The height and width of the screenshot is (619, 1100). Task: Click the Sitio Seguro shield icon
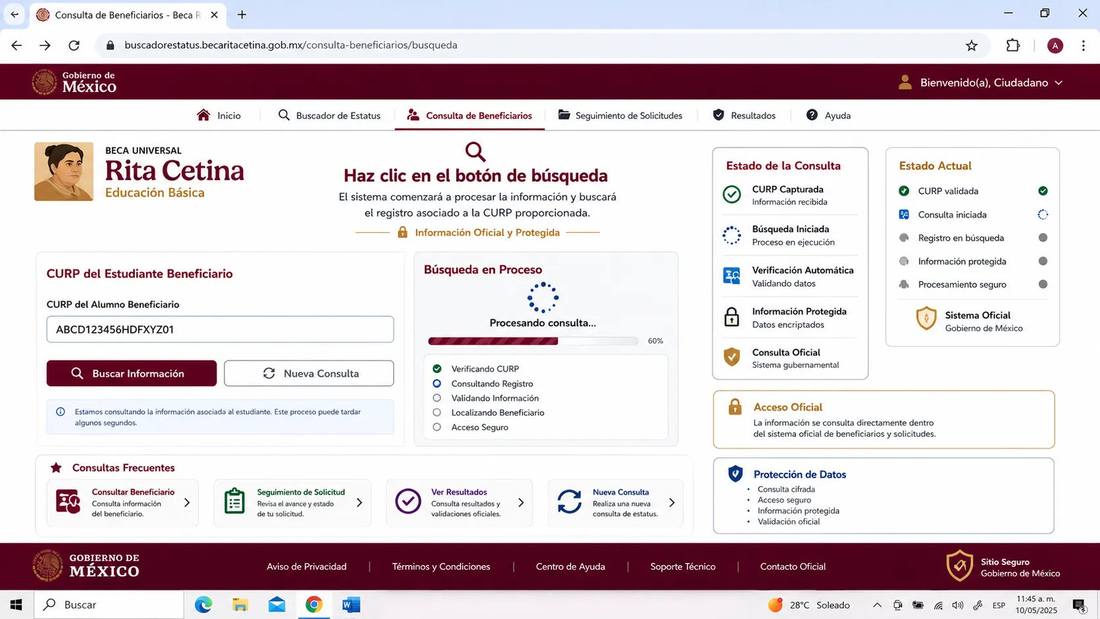[x=959, y=566]
